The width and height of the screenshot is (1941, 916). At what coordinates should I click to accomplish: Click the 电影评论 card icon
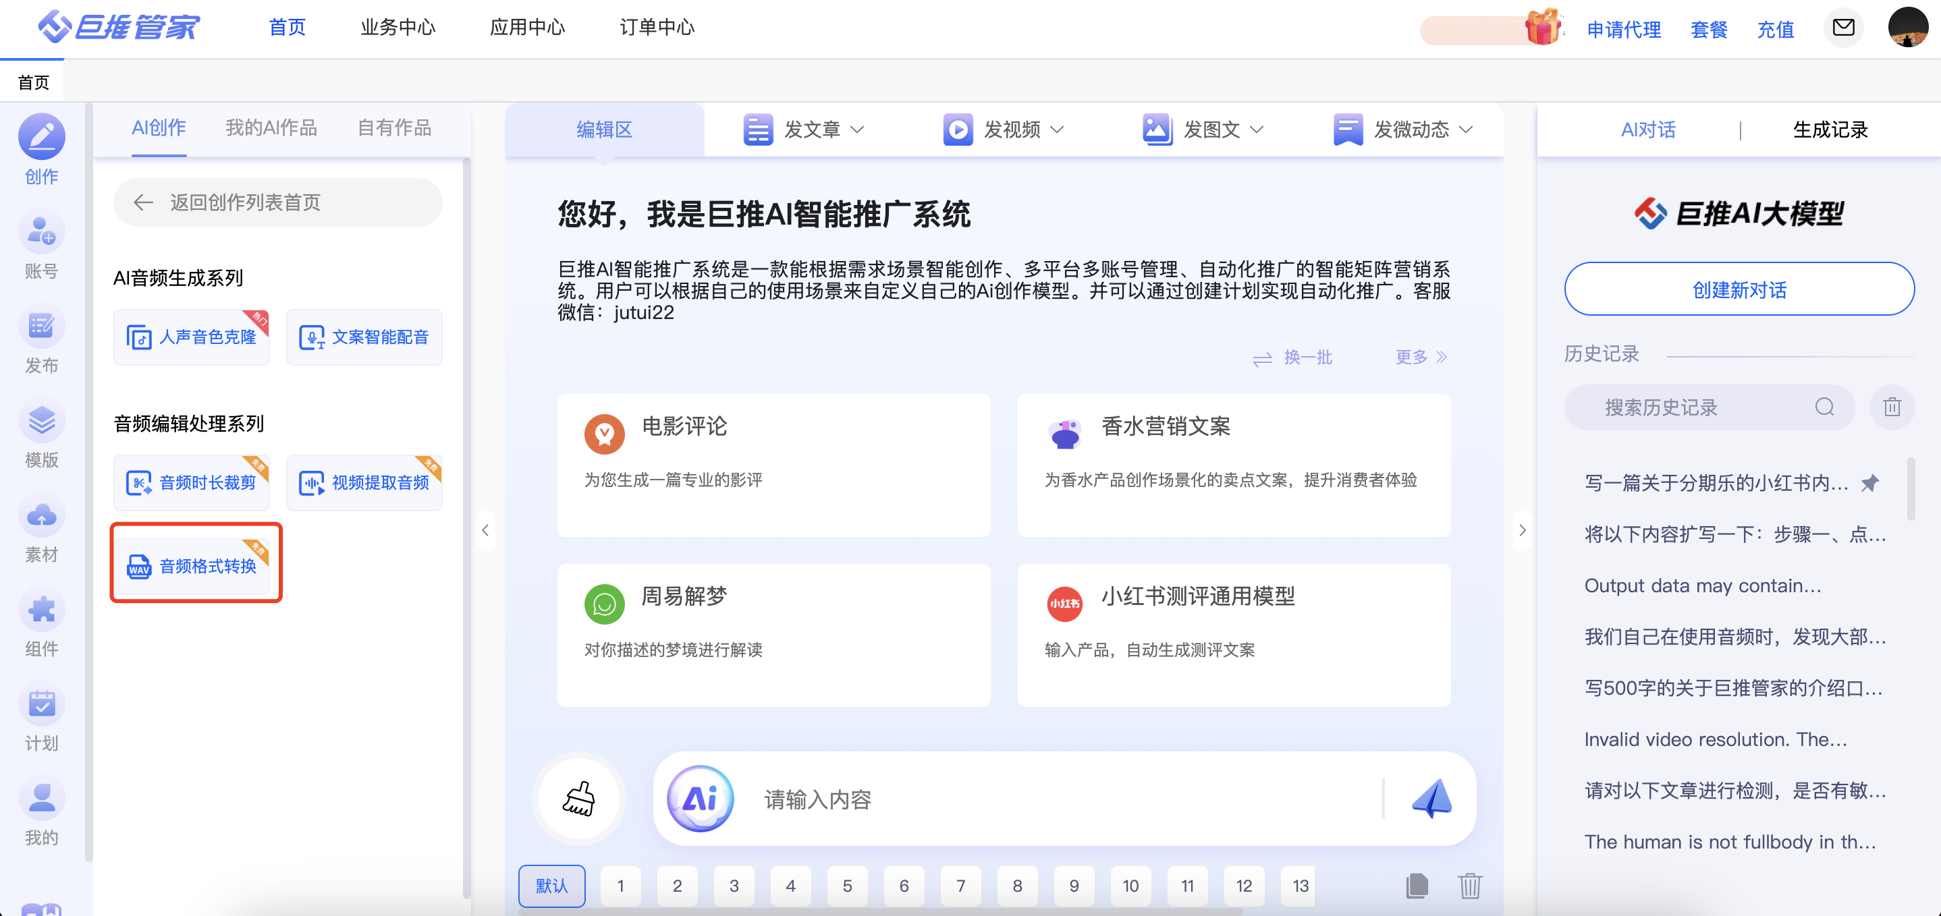click(x=604, y=434)
